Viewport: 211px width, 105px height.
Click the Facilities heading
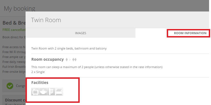40,83
